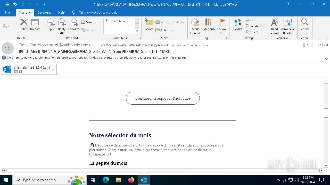The image size is (330, 185).
Task: Open Ribbon Display Options button
Action: (x=288, y=4)
